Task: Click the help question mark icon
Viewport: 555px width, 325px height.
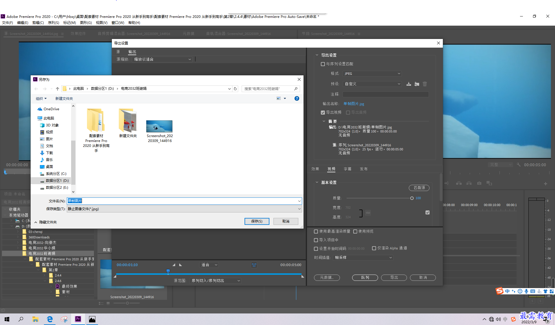Action: (x=297, y=98)
